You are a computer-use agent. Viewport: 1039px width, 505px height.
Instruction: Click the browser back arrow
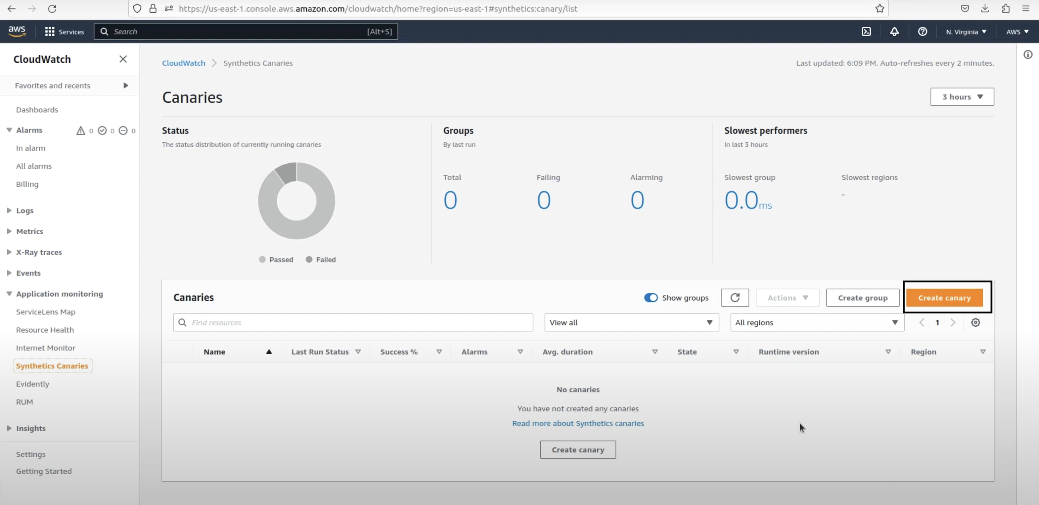pyautogui.click(x=12, y=8)
